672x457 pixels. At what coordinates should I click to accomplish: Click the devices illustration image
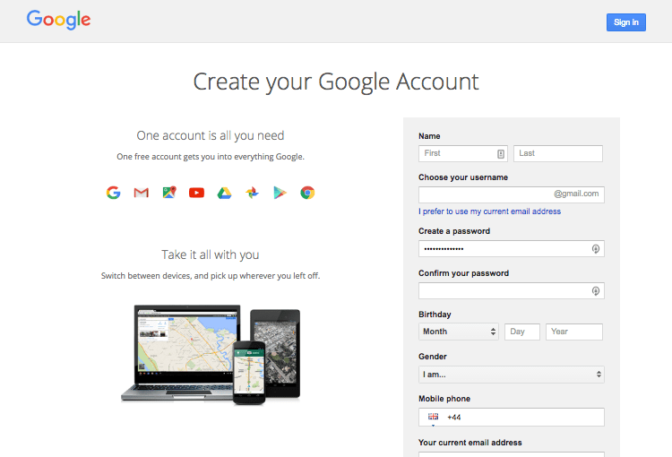point(211,355)
